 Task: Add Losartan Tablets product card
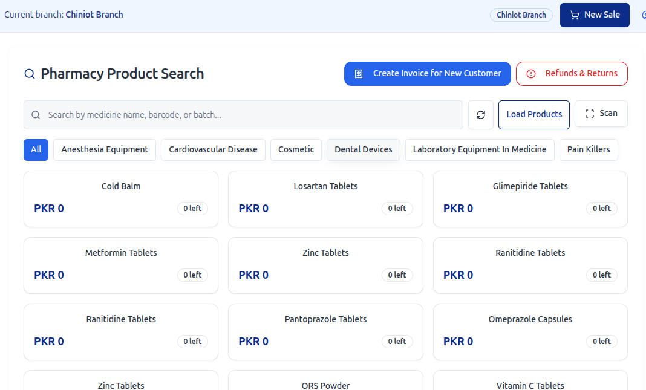click(x=325, y=198)
